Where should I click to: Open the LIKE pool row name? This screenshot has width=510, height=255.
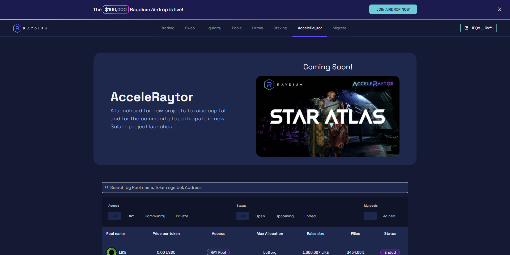click(x=122, y=252)
